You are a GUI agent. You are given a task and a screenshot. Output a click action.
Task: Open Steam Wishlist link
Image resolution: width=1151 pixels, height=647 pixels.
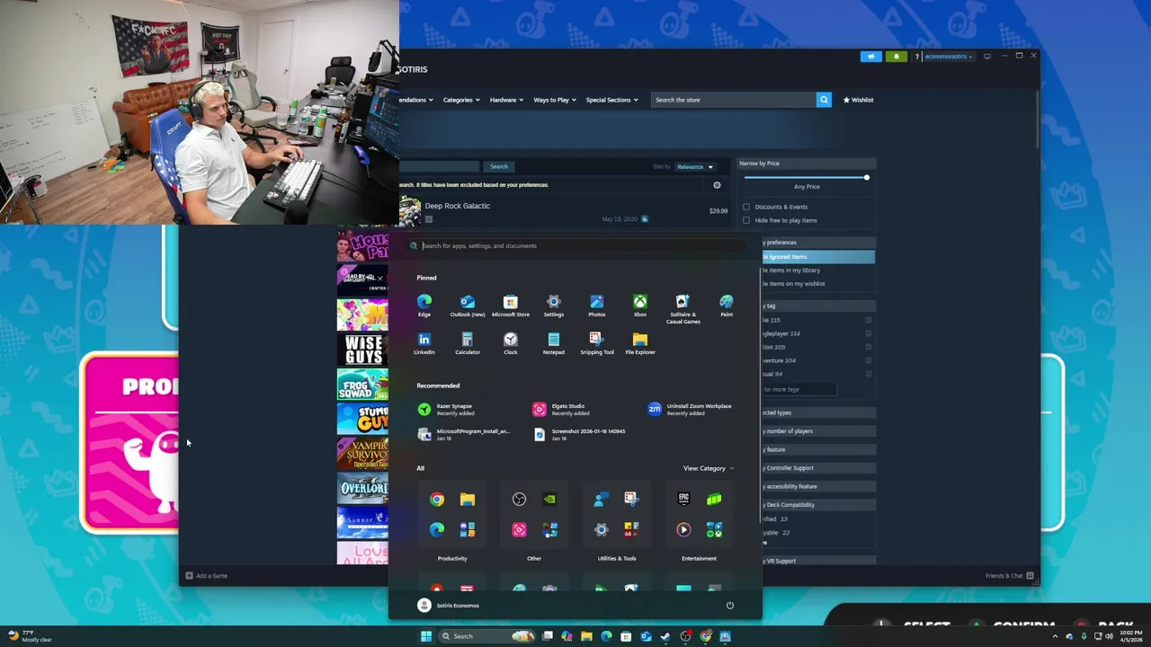tap(859, 100)
